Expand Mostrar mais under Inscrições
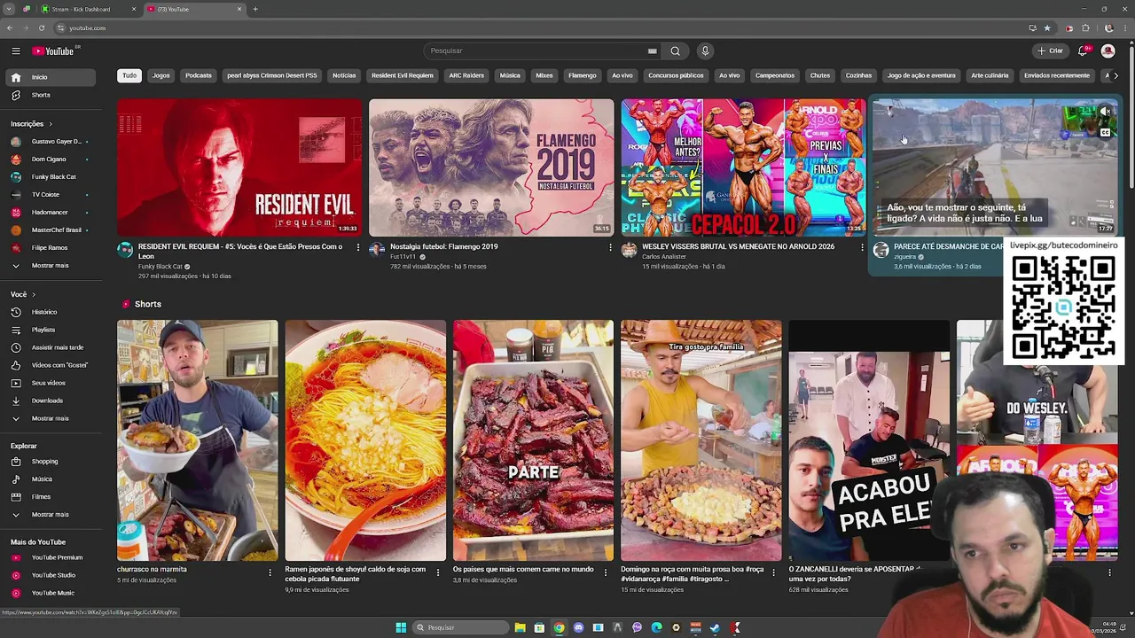The width and height of the screenshot is (1135, 638). 50,266
